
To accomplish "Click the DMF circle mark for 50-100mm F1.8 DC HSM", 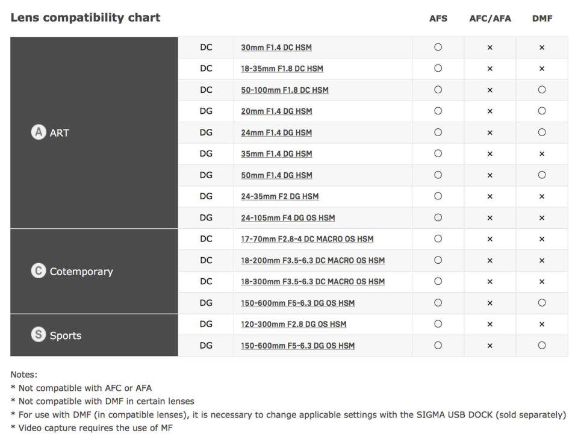I will (x=541, y=90).
